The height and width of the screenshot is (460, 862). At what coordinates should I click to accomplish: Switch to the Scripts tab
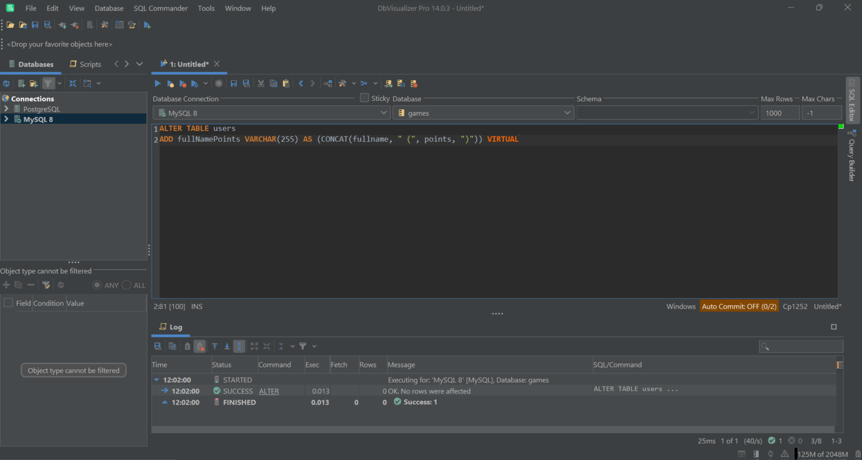click(x=89, y=64)
